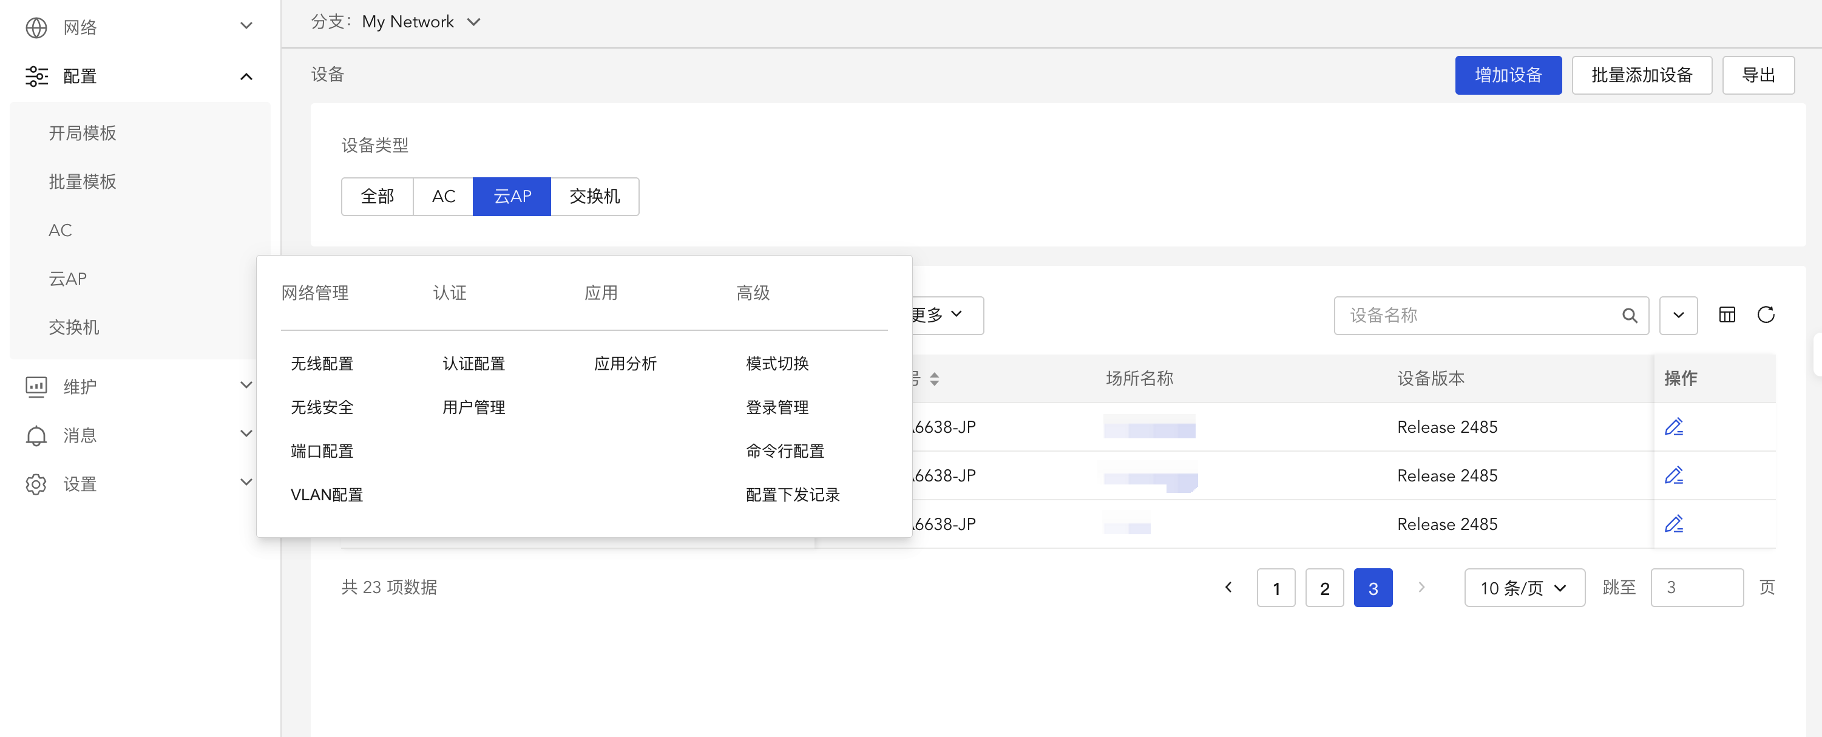Sort by the column sort arrows
1822x737 pixels.
tap(934, 379)
